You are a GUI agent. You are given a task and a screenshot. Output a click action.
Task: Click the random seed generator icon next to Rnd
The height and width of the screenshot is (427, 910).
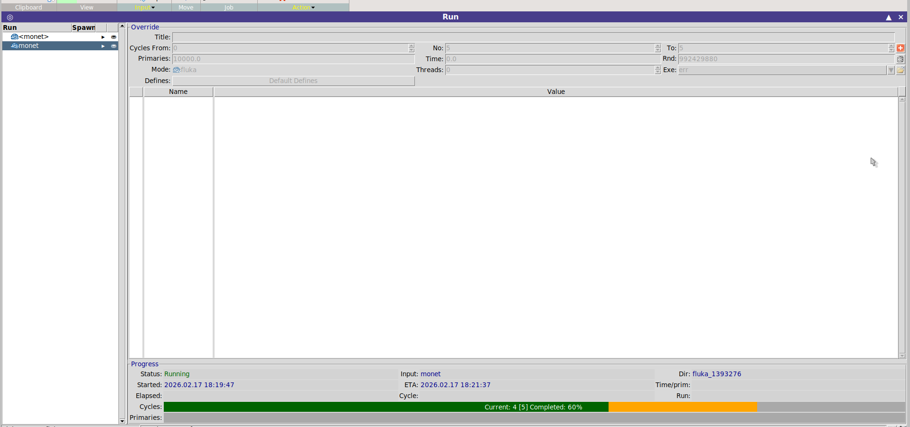(x=901, y=59)
